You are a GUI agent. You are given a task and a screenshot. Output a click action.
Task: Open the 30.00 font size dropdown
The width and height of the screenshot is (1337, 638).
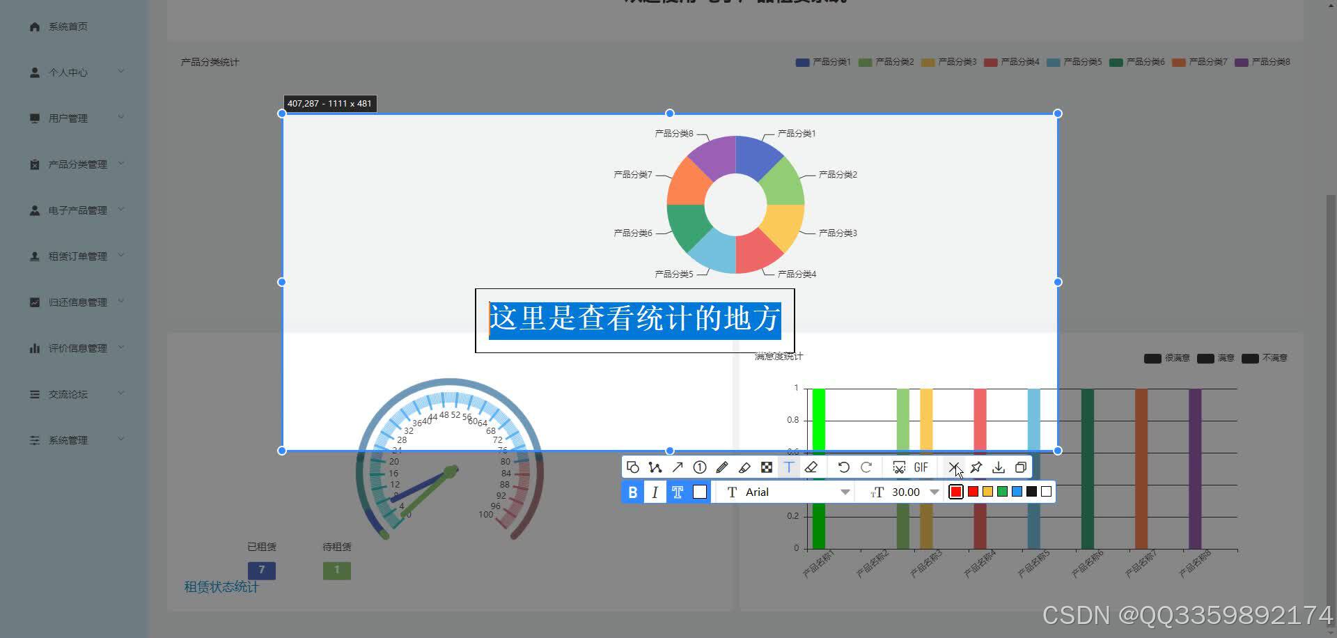coord(905,492)
